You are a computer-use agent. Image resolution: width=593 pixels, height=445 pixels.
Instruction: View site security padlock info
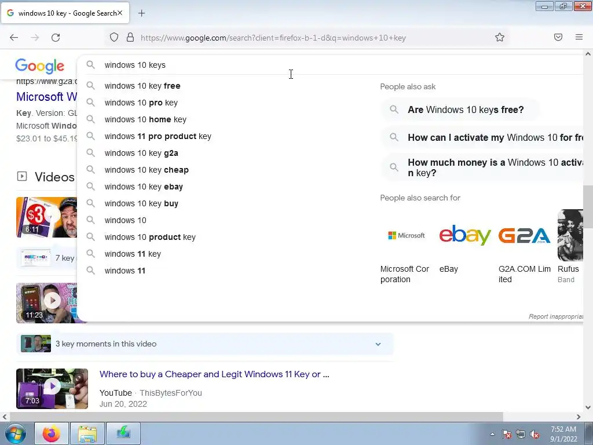coord(130,37)
